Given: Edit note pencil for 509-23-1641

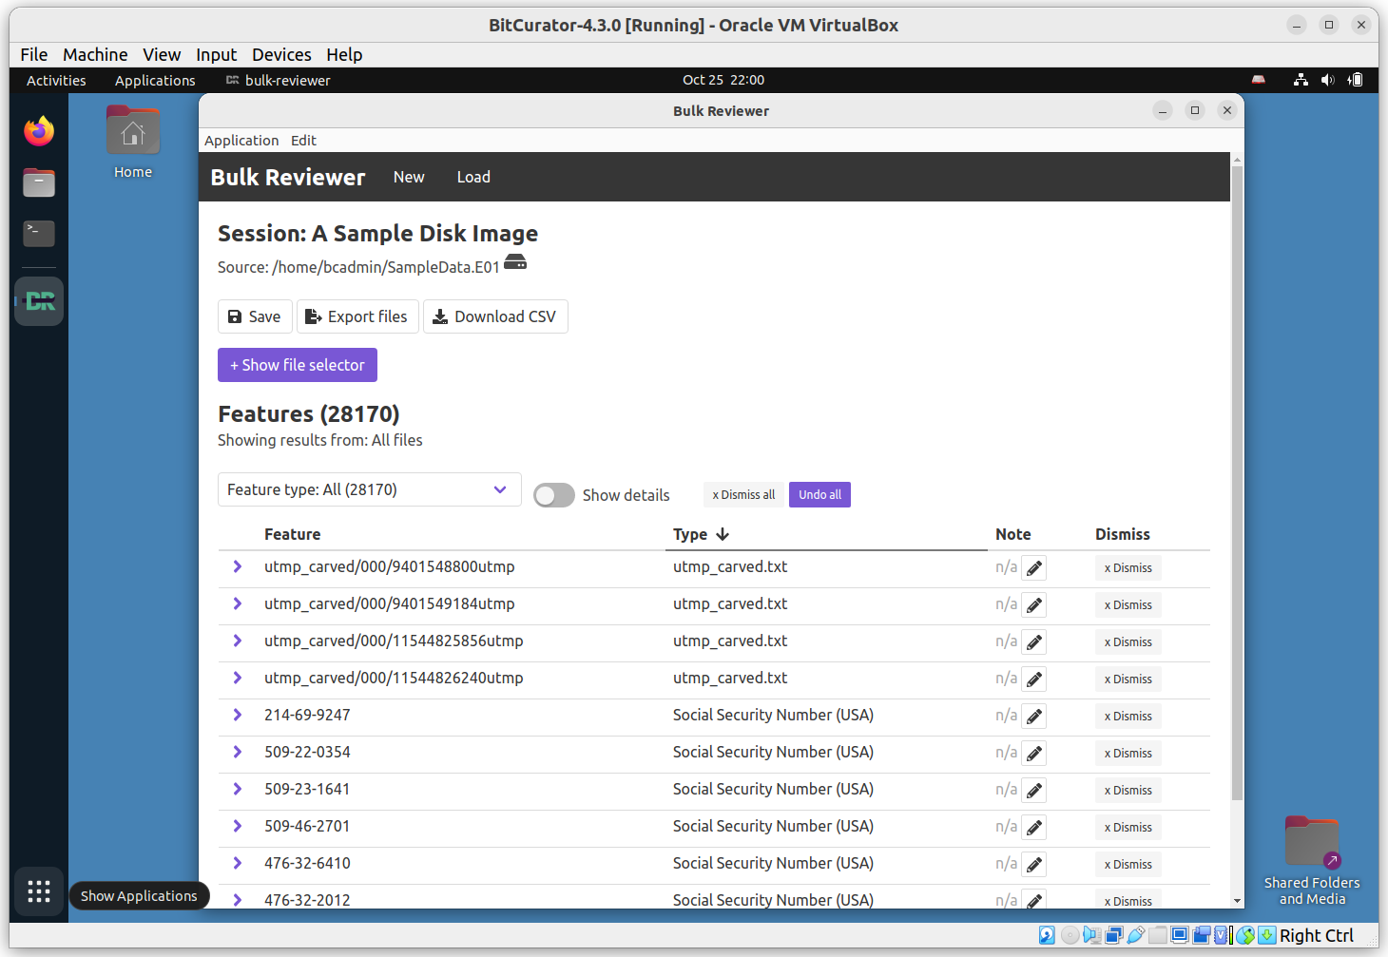Looking at the screenshot, I should [1034, 791].
